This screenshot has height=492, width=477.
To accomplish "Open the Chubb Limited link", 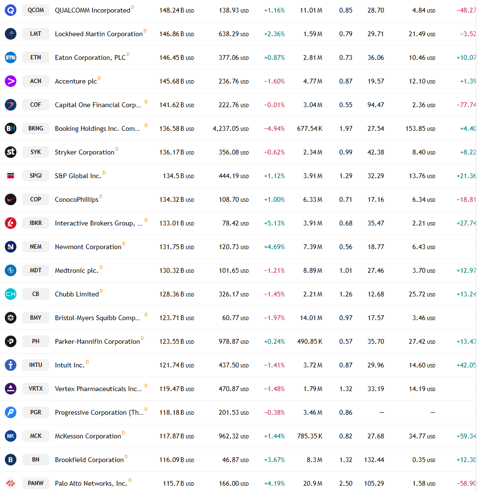I will click(x=77, y=295).
